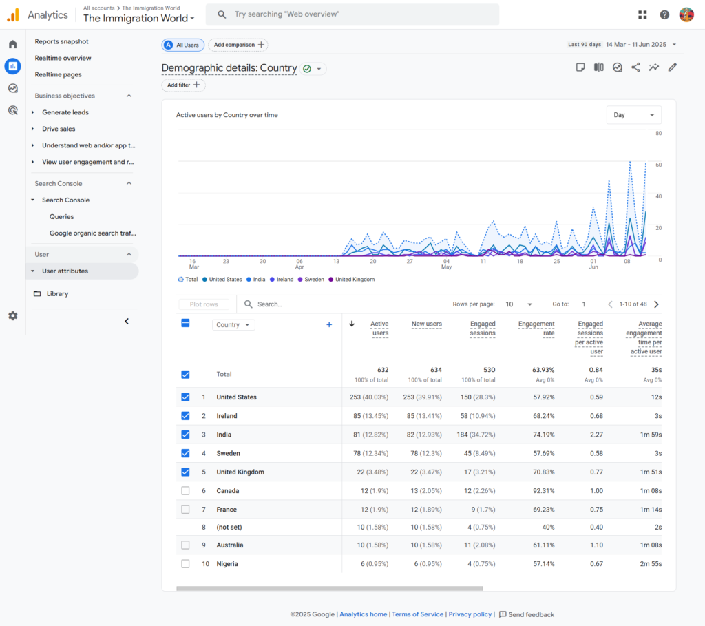Open Admin settings gear icon

pos(12,315)
